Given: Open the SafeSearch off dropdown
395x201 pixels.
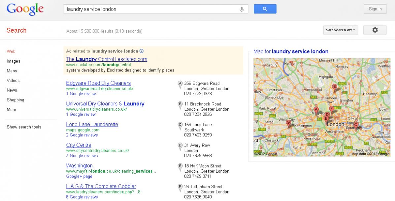Looking at the screenshot, I should click(x=341, y=30).
